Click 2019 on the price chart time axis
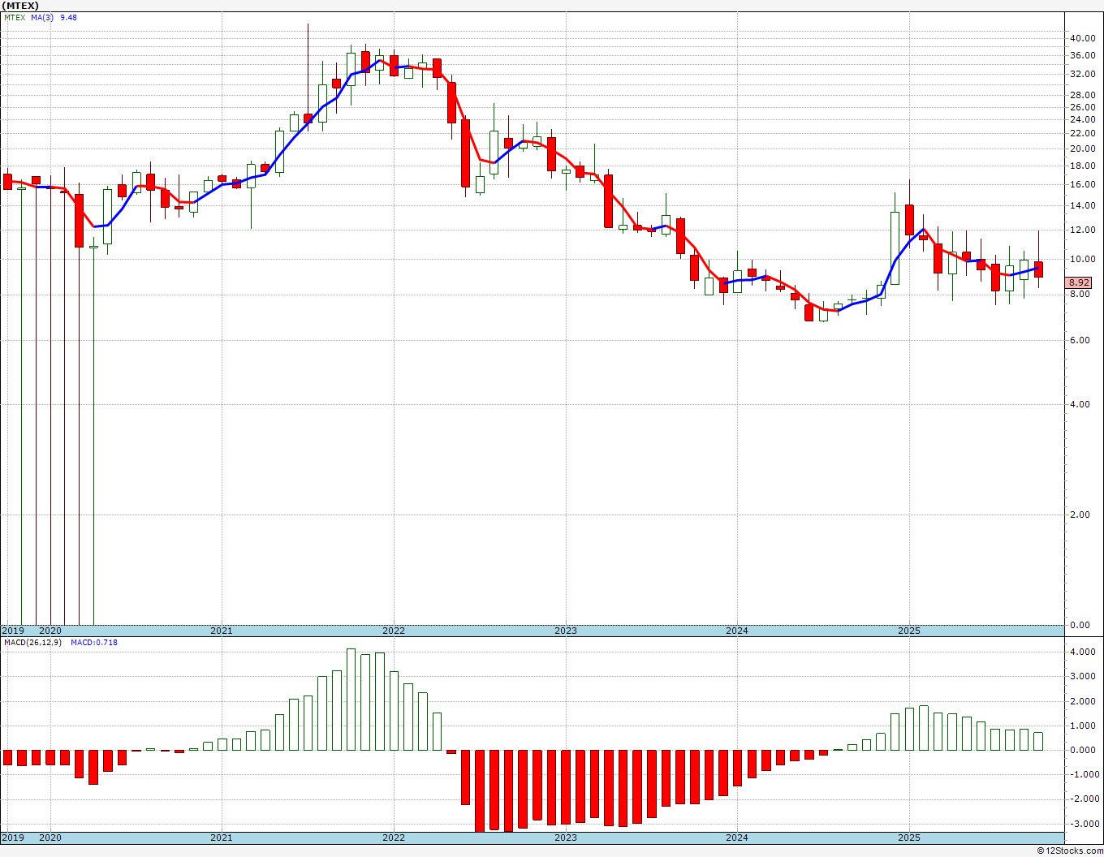This screenshot has height=857, width=1104. coord(12,631)
